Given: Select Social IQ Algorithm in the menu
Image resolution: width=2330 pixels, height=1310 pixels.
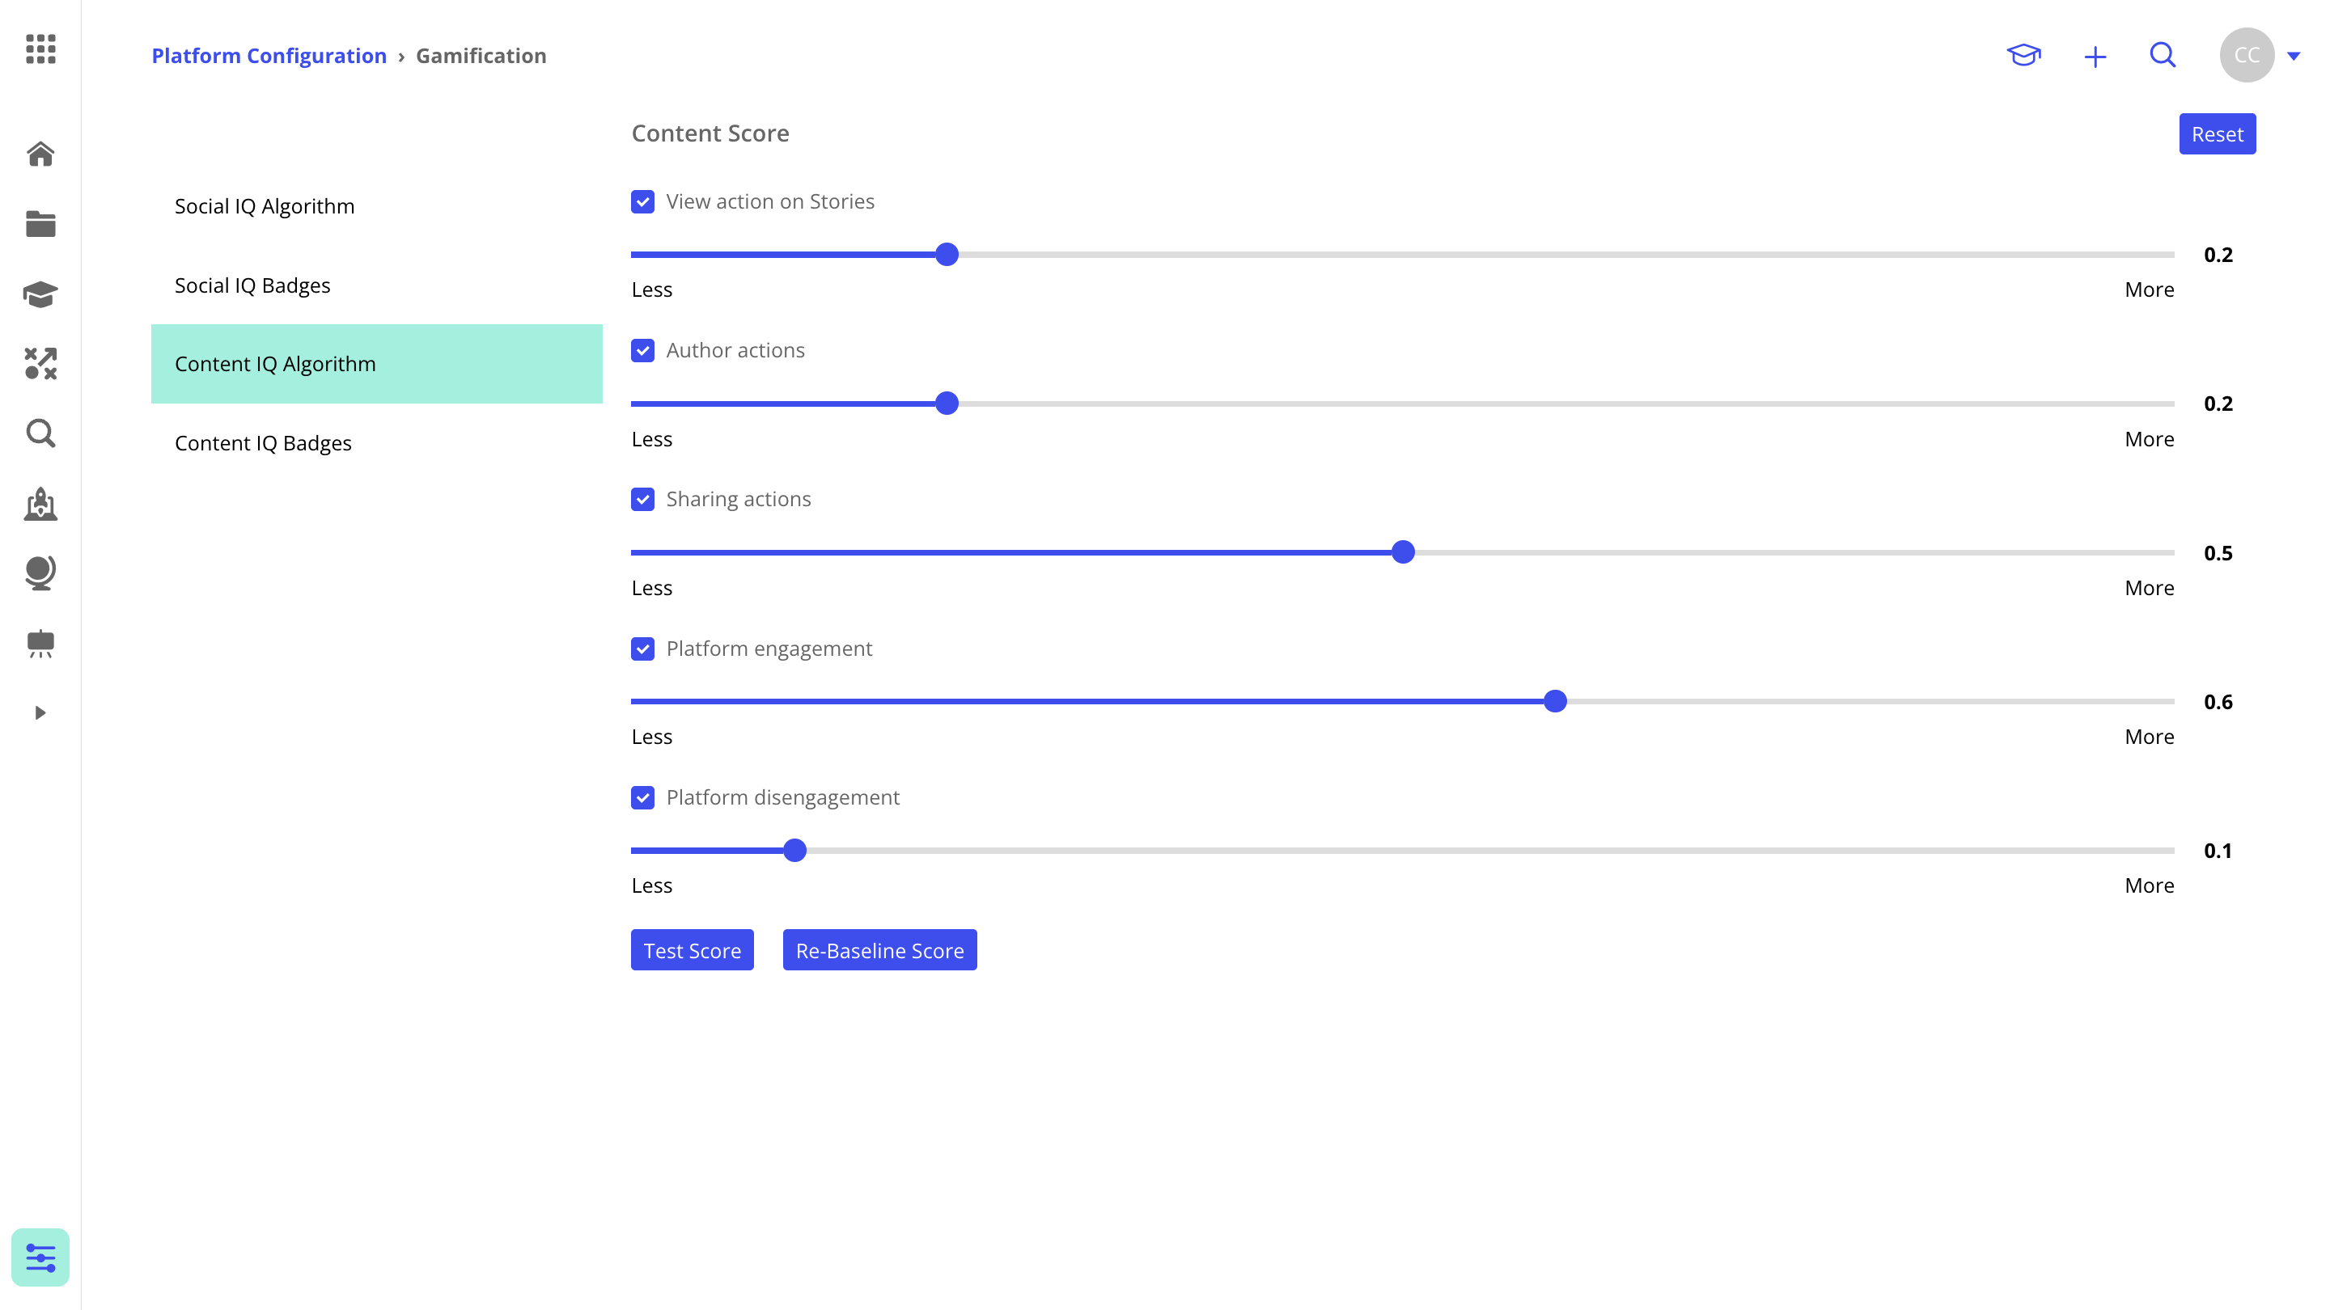Looking at the screenshot, I should click(264, 206).
